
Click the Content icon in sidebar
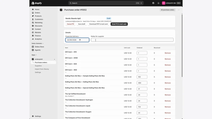pyautogui.click(x=33, y=29)
